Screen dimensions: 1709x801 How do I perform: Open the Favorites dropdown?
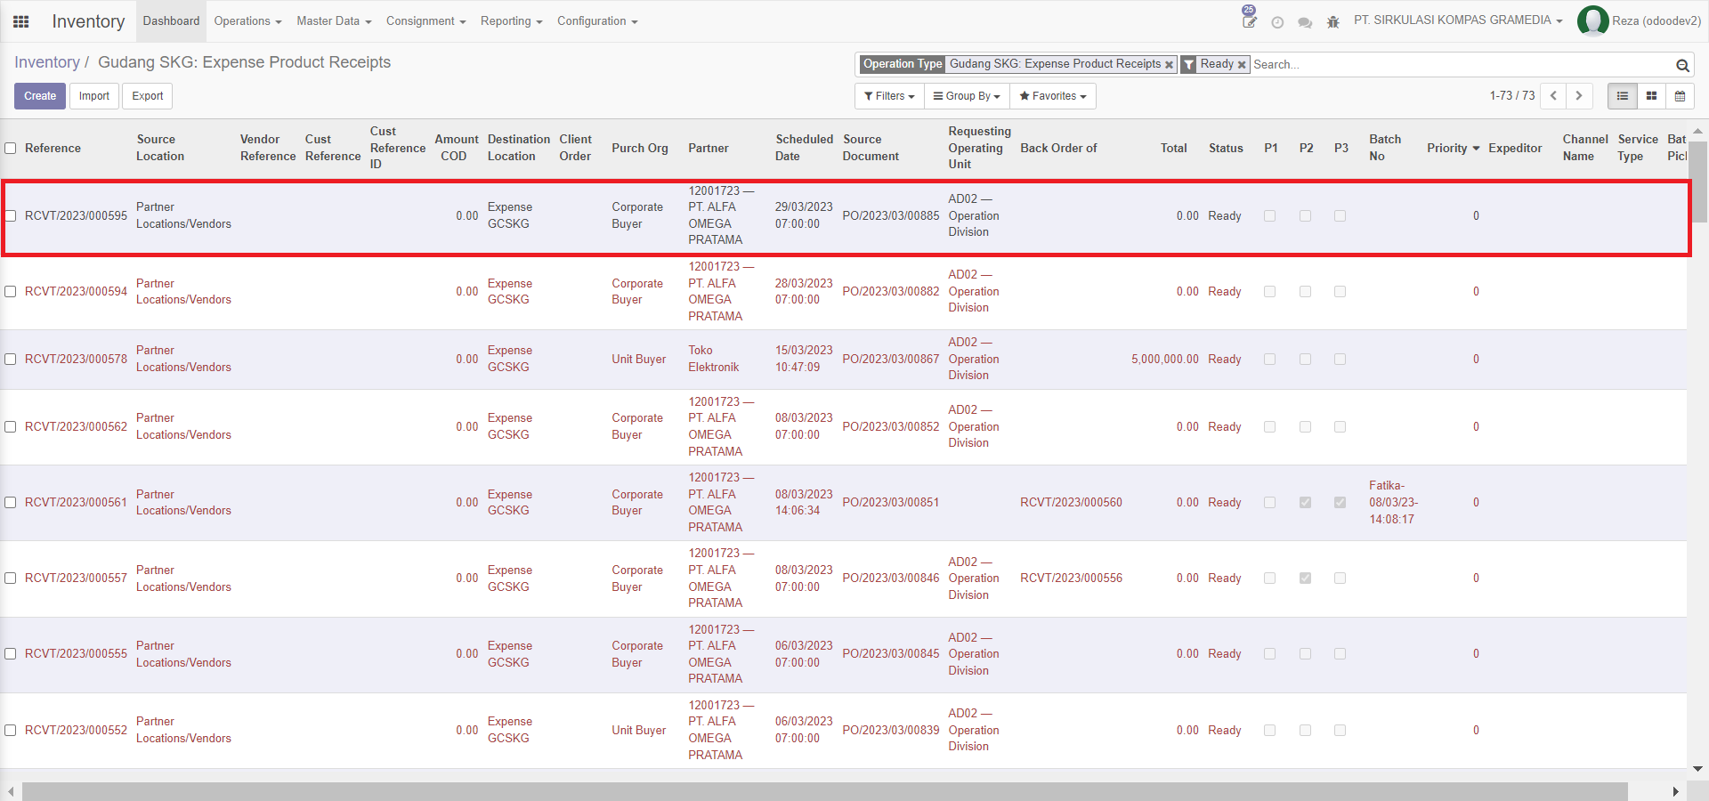coord(1053,96)
